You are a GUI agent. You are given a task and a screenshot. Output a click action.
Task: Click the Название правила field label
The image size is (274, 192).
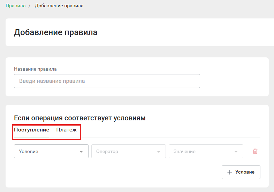tap(35, 69)
